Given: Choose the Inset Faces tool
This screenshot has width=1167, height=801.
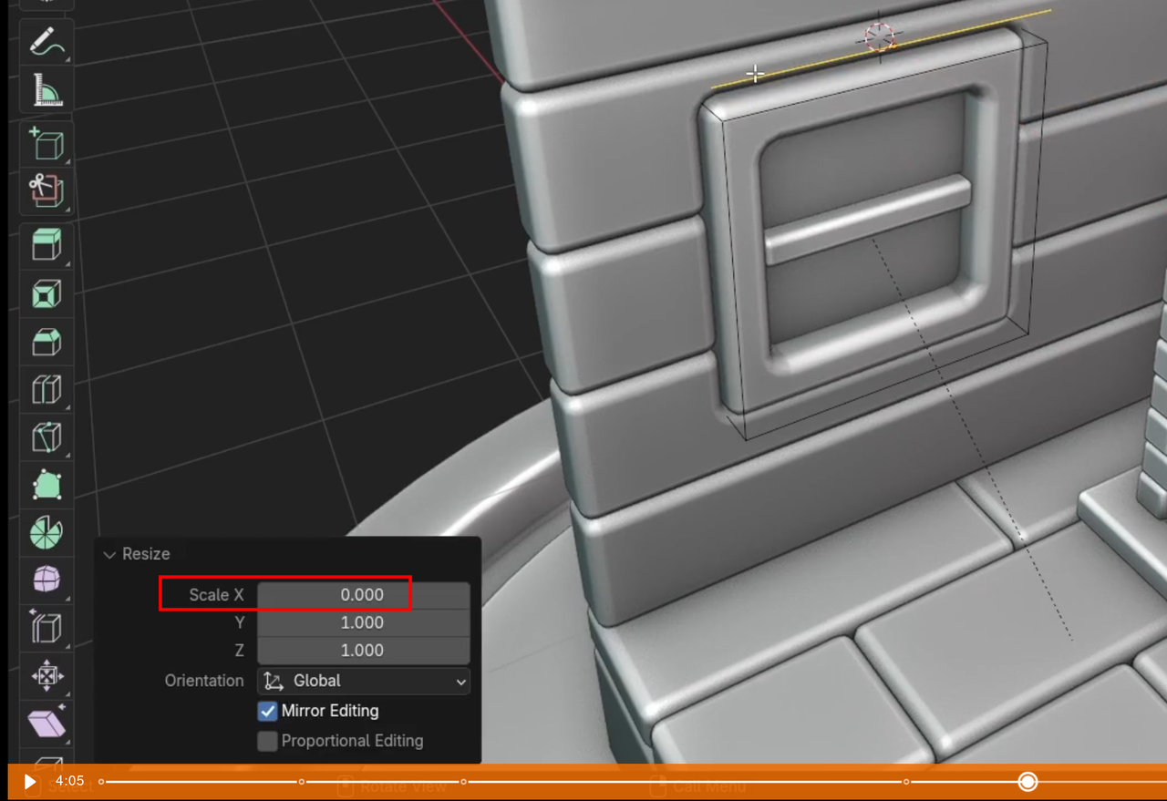Looking at the screenshot, I should pyautogui.click(x=46, y=293).
